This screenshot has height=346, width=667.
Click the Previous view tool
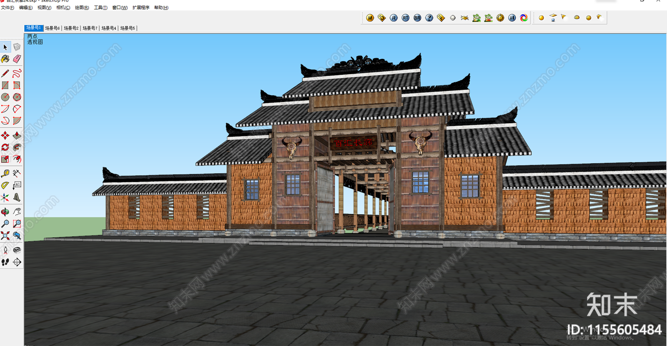pos(17,235)
